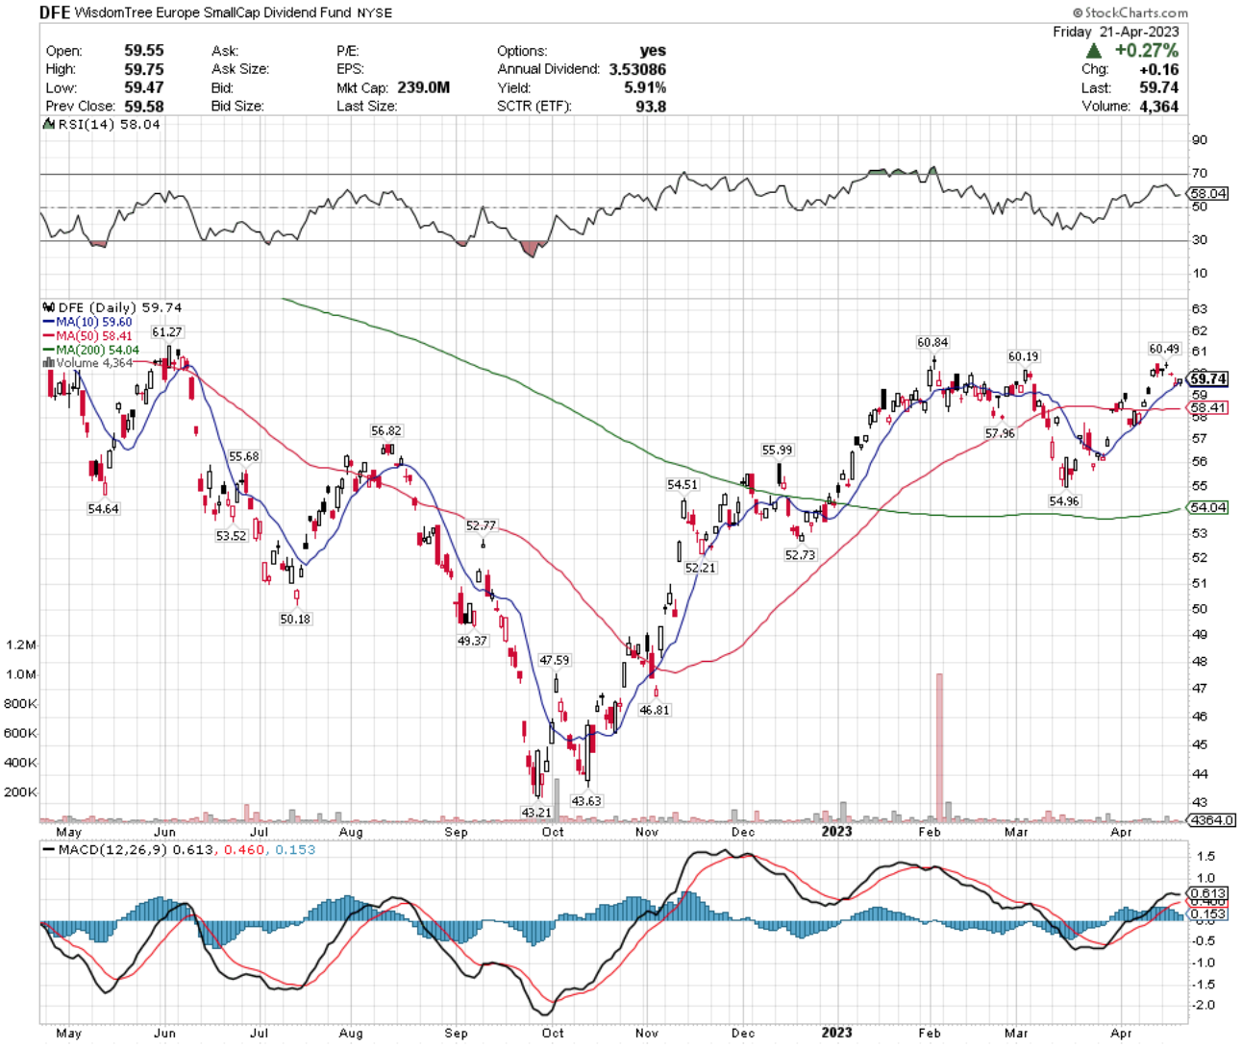Click the 56.82 August high annotation
Viewport: 1242px width, 1047px height.
(386, 431)
